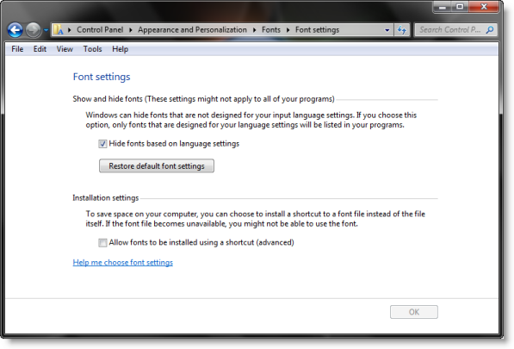Screen dimensions: 514x349
Task: Open the File menu
Action: pyautogui.click(x=17, y=49)
